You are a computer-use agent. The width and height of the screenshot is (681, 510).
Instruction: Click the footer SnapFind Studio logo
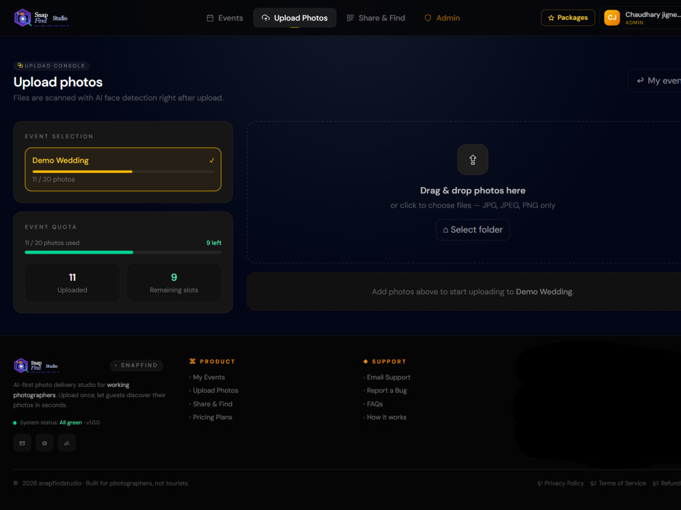pyautogui.click(x=37, y=366)
